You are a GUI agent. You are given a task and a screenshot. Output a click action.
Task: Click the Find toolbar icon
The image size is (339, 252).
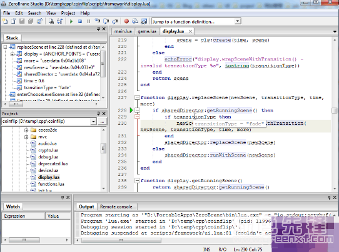51,21
